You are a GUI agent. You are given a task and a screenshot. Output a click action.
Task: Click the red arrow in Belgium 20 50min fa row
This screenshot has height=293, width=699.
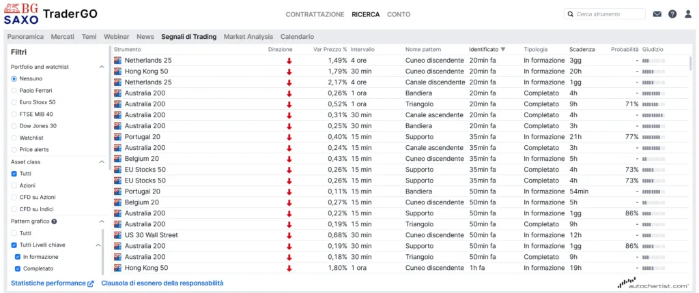click(289, 202)
